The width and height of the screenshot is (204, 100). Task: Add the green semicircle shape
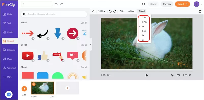click(x=58, y=75)
